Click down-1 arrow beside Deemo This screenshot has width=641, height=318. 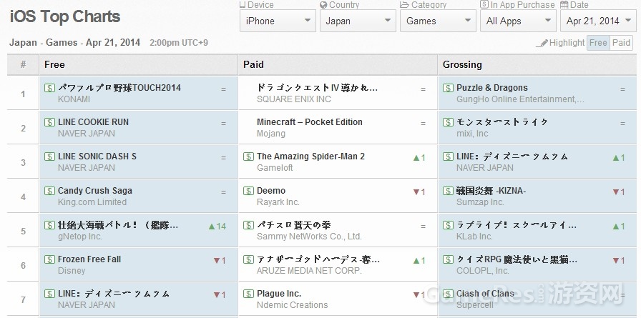coord(419,192)
